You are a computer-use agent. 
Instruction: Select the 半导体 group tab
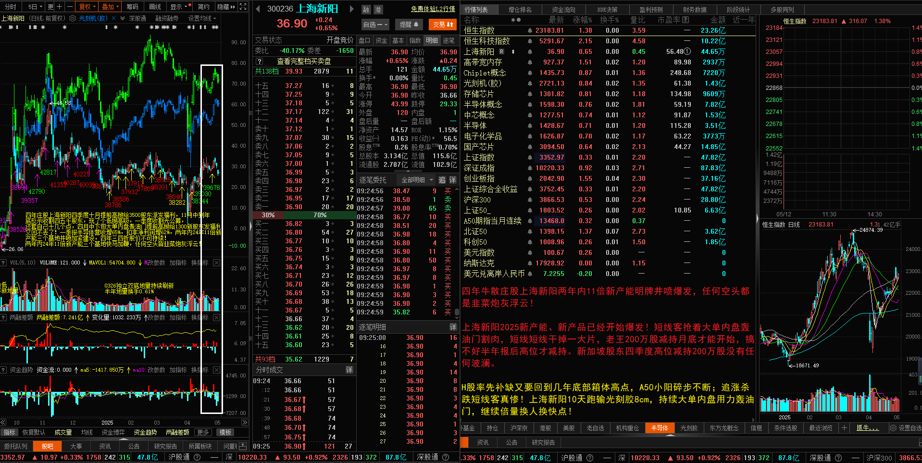point(660,427)
